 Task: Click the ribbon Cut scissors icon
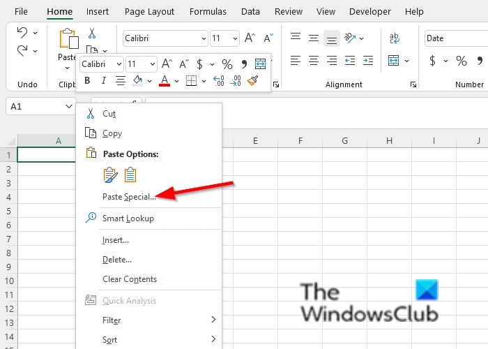tap(92, 33)
